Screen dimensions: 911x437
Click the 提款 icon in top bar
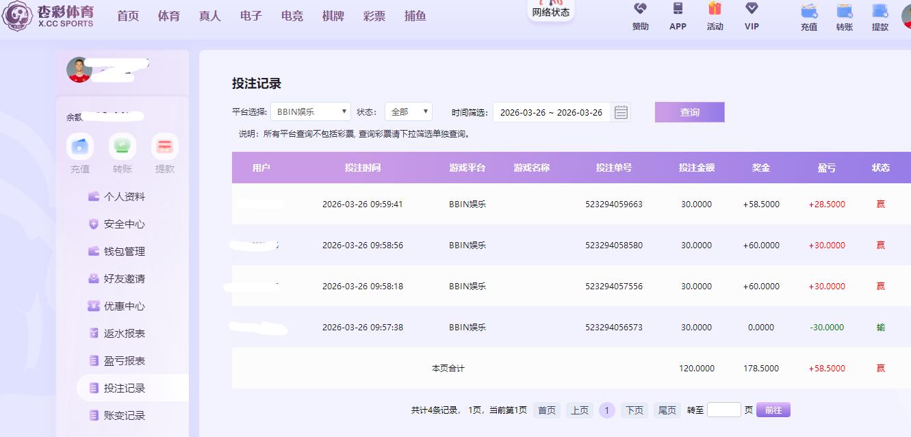880,12
